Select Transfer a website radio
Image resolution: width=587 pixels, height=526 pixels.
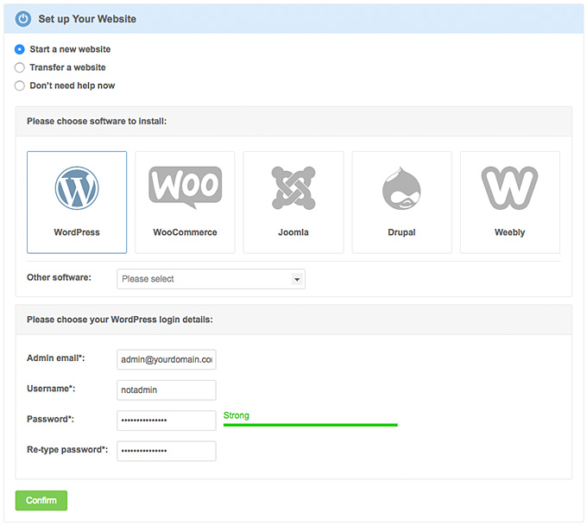[x=20, y=67]
